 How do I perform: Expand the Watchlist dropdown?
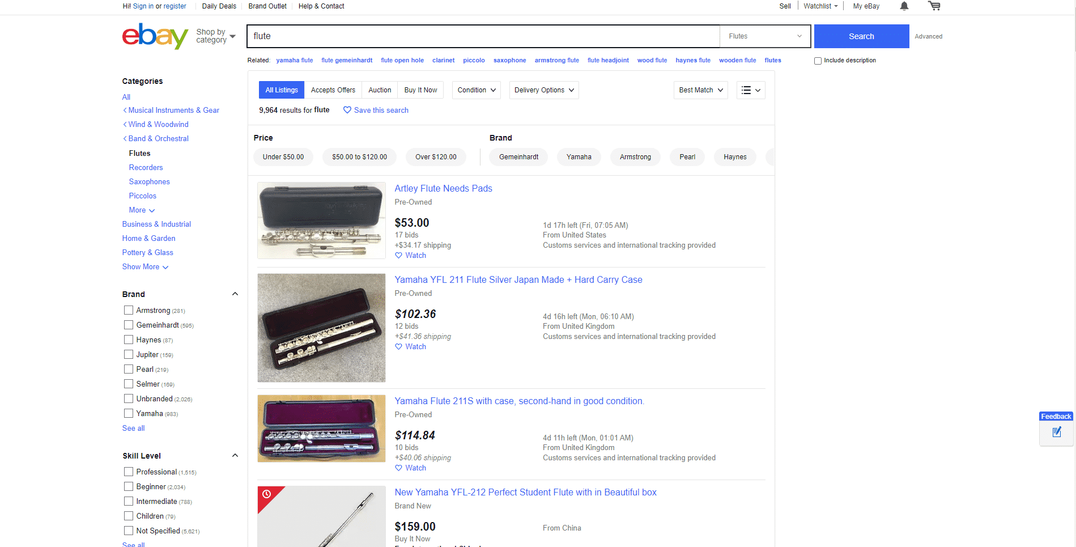tap(820, 6)
